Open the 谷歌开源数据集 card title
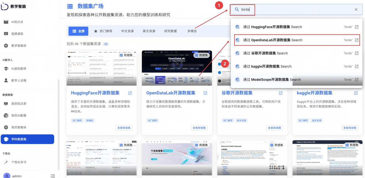This screenshot has height=178, width=365. click(237, 93)
